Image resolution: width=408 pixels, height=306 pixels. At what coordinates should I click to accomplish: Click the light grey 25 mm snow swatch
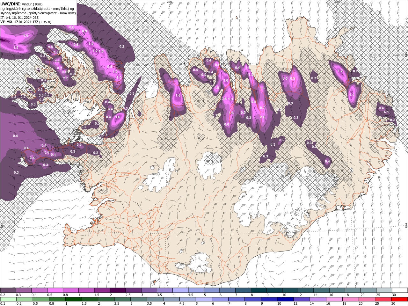click(x=384, y=290)
